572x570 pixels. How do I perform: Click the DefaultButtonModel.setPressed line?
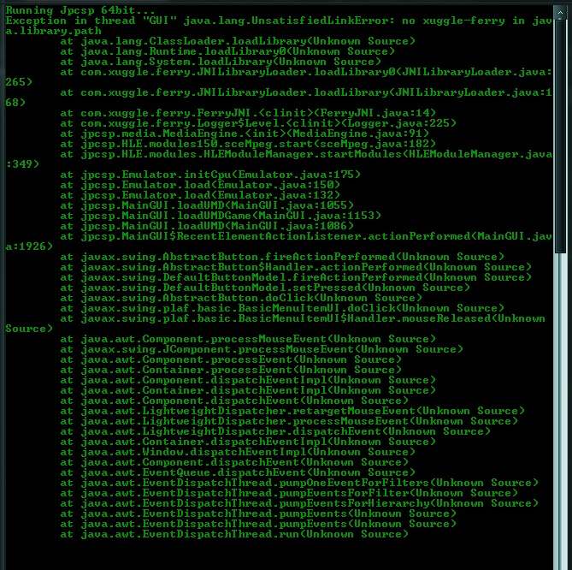[x=265, y=288]
